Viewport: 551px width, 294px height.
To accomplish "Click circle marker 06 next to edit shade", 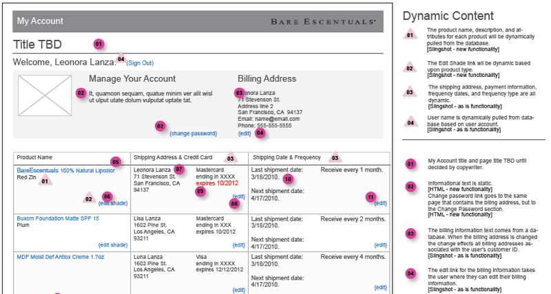I will tap(107, 196).
